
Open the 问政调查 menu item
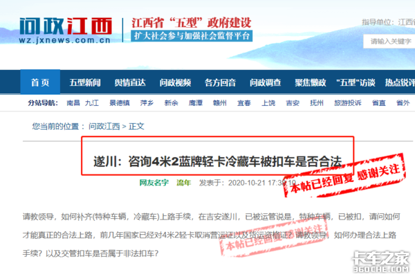[265, 82]
